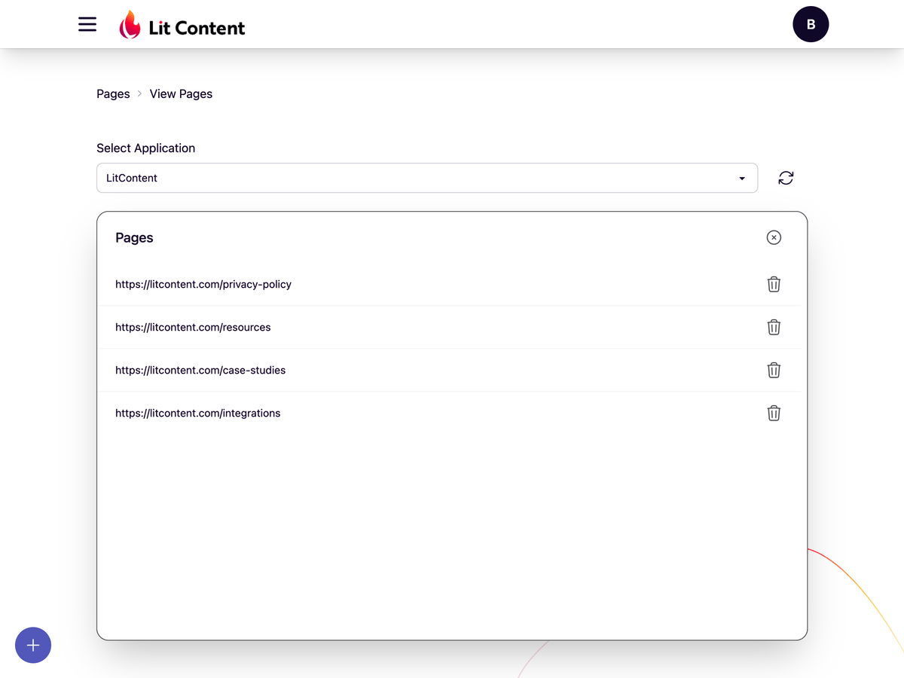Click the Lit Content flame logo

pos(129,24)
